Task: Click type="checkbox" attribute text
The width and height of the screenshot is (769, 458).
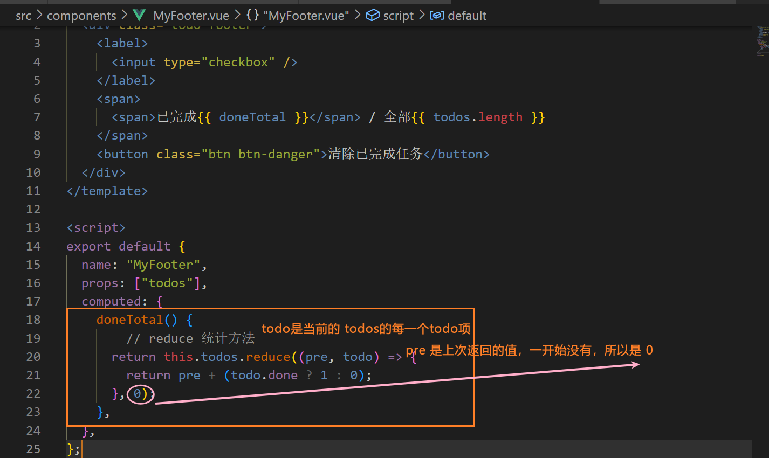Action: coord(219,62)
